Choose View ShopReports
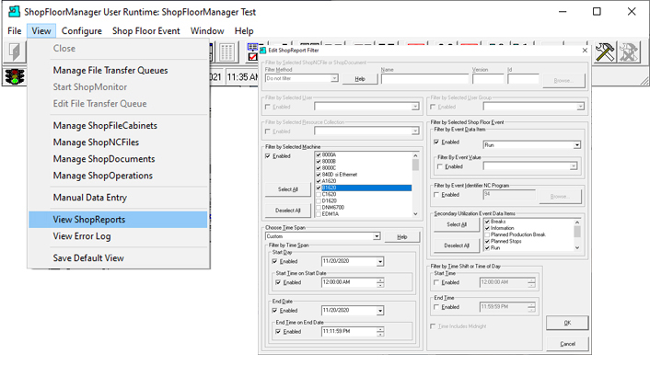The image size is (650, 365). (x=118, y=220)
